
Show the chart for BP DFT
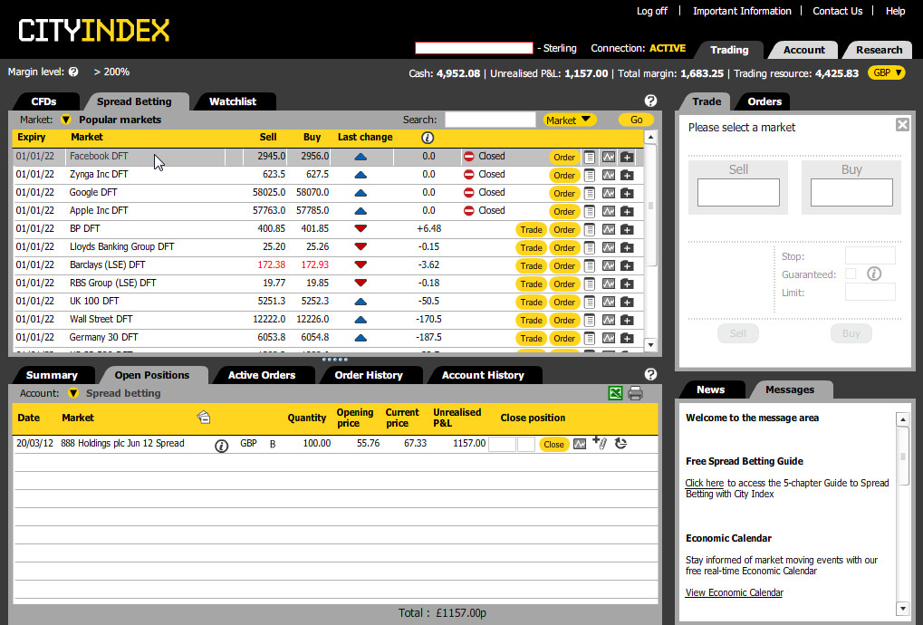click(608, 229)
